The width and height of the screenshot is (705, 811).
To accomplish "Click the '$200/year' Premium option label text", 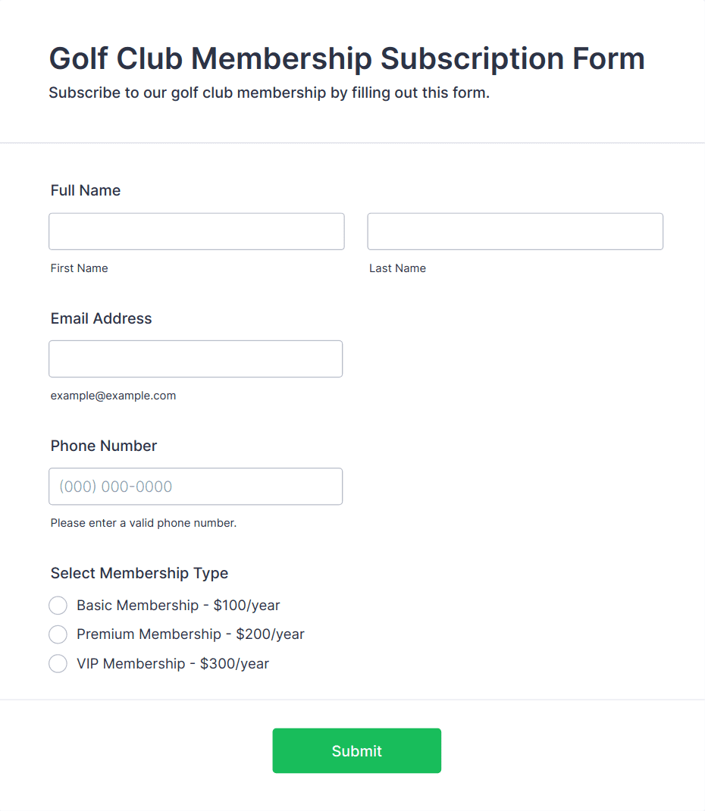I will coord(270,634).
